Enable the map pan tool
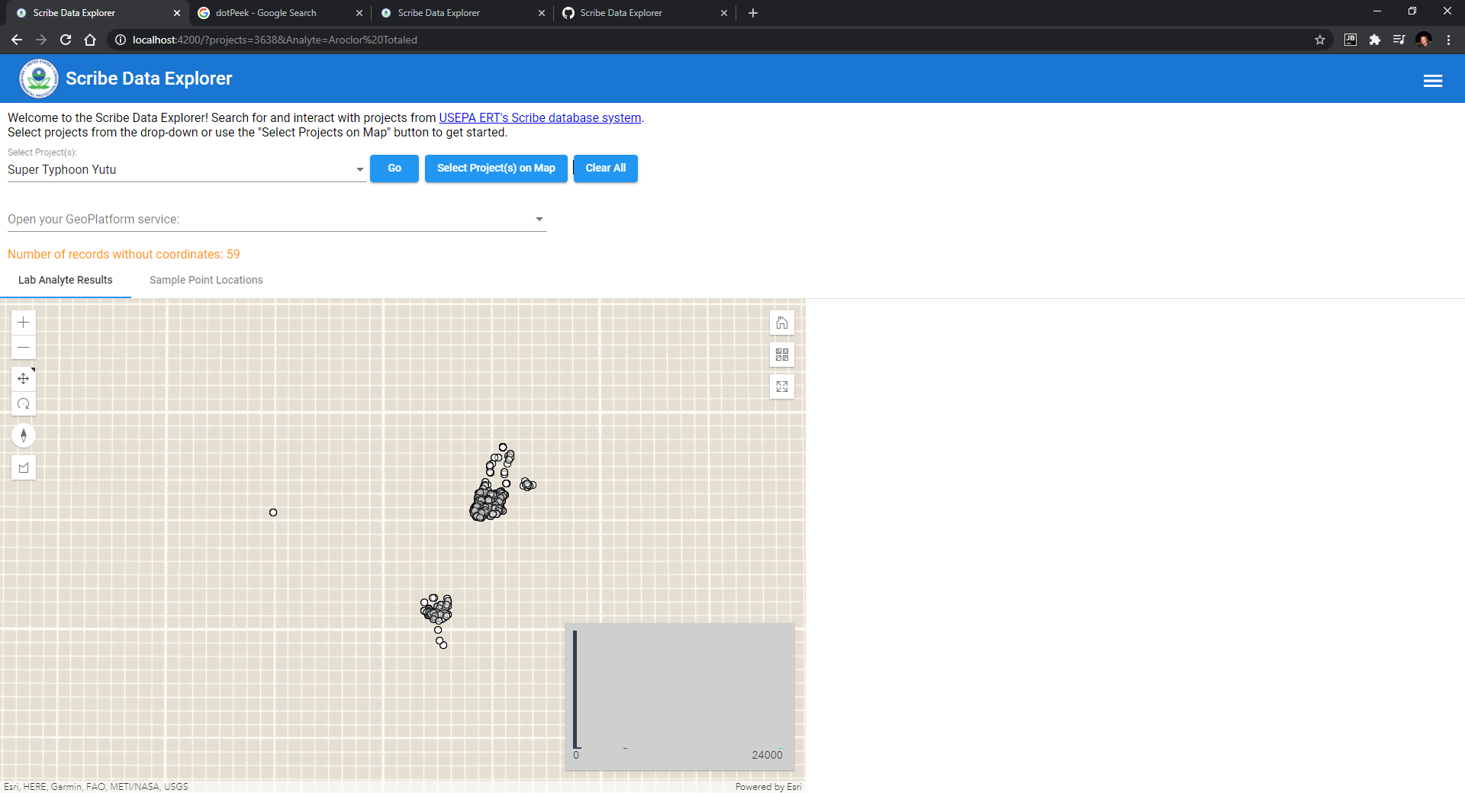This screenshot has height=793, width=1465. click(x=24, y=377)
